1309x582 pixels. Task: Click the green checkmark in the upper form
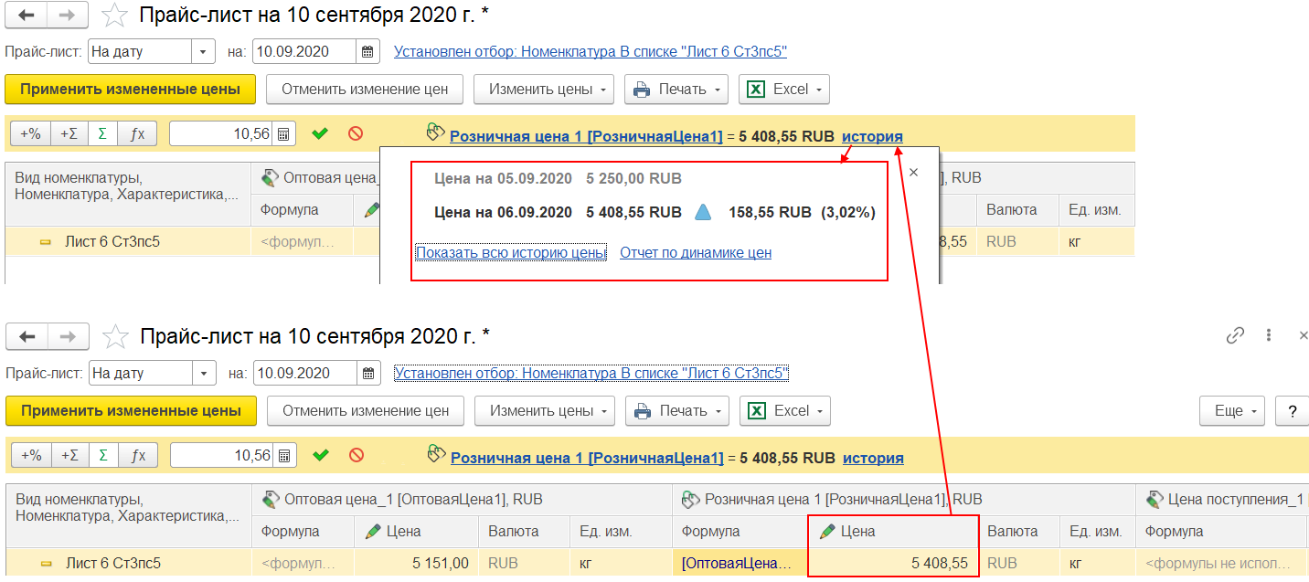pos(320,133)
